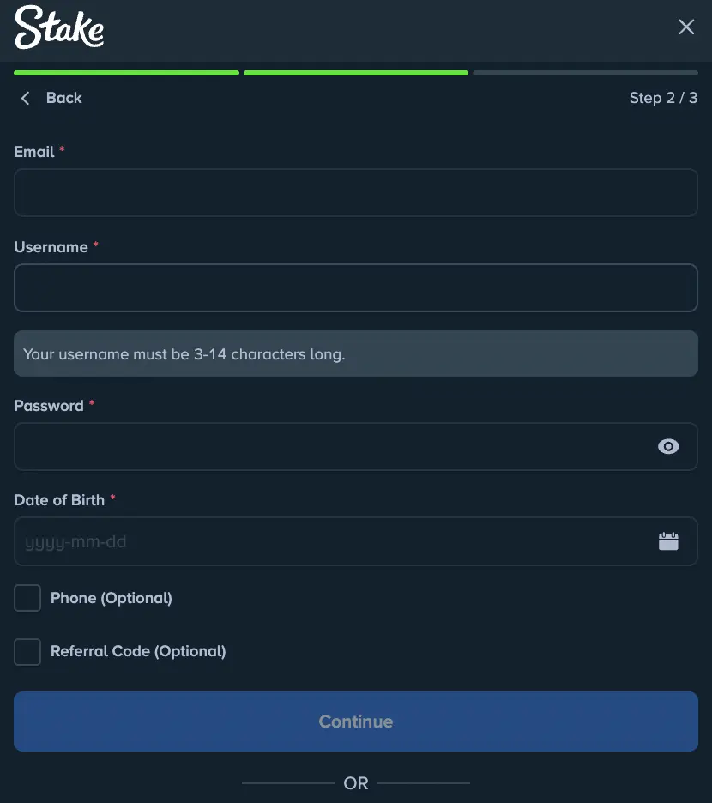The width and height of the screenshot is (712, 803).
Task: Focus the Email input field
Action: [355, 192]
